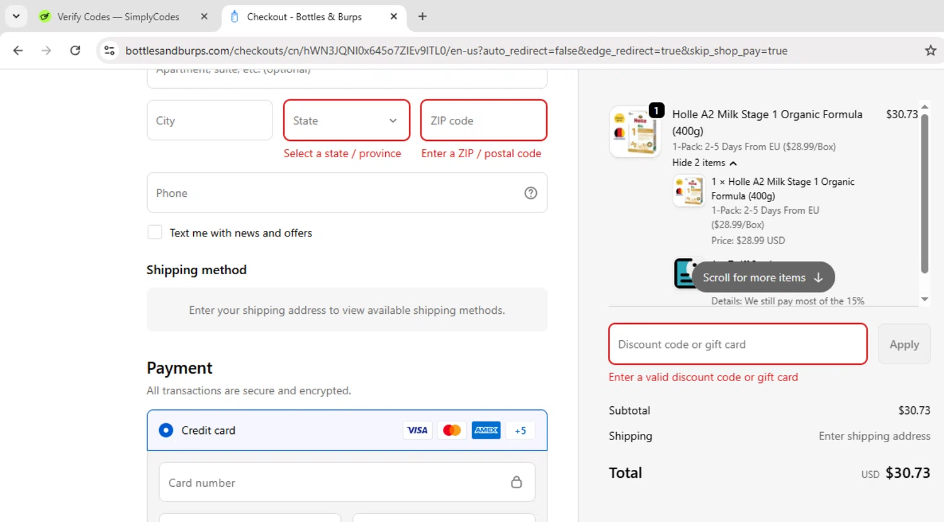Focus the Discount code or gift card field
The width and height of the screenshot is (944, 522).
click(738, 344)
